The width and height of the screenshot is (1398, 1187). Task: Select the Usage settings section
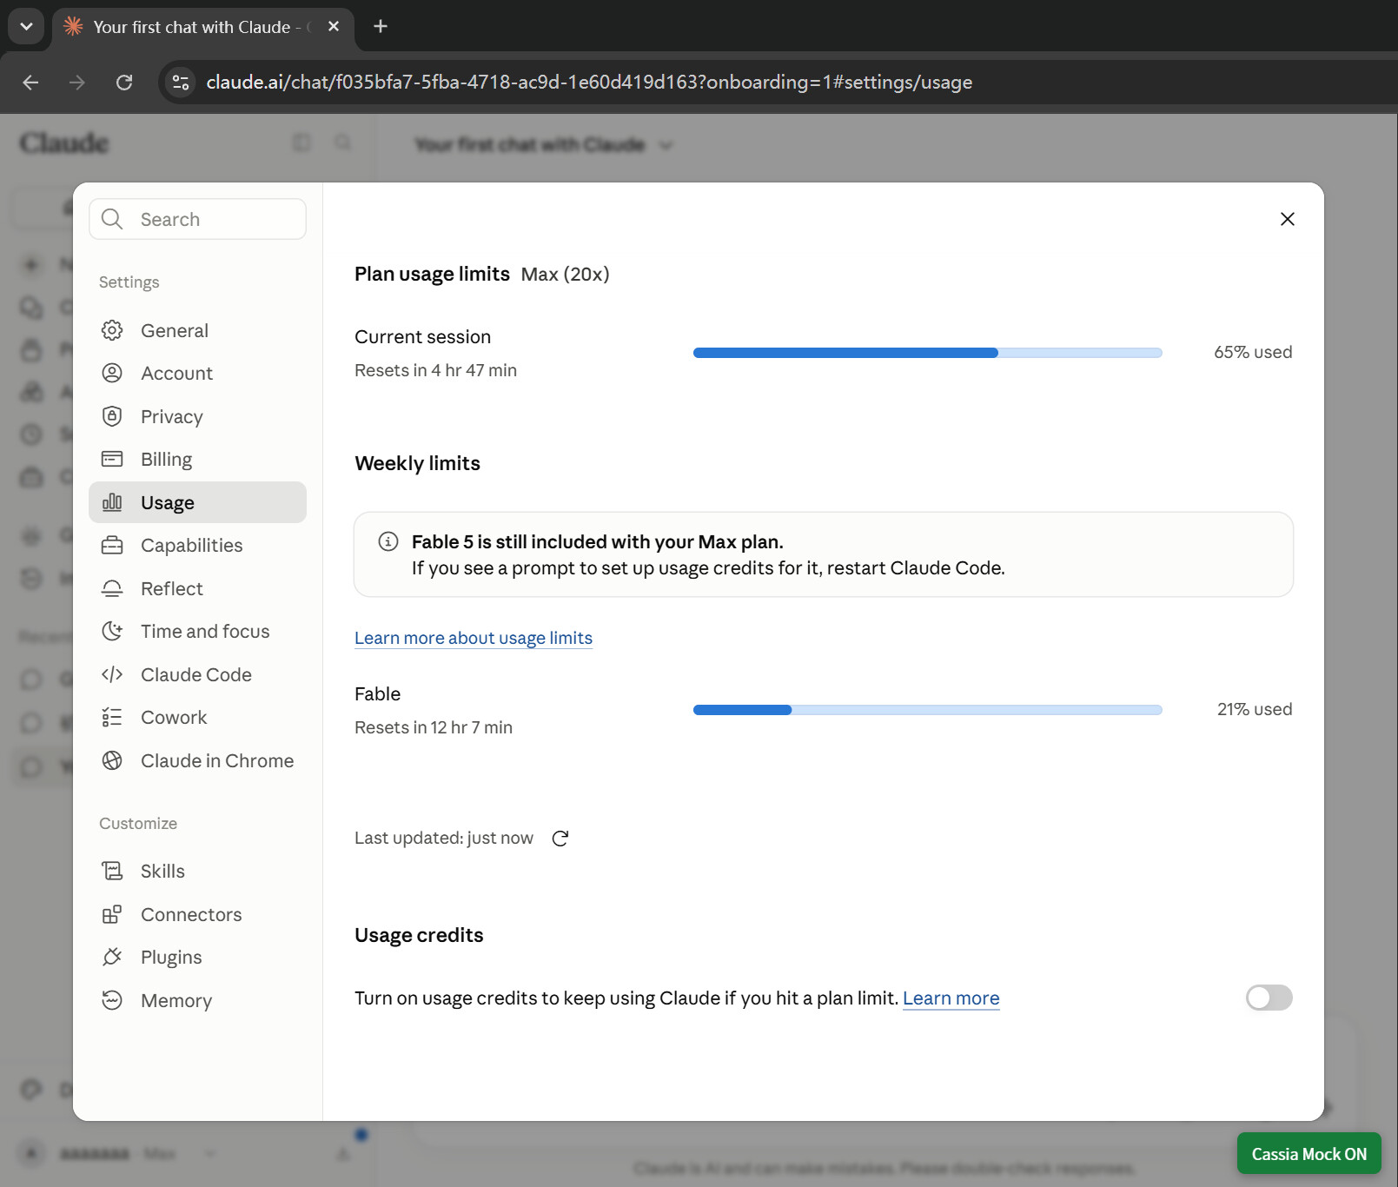[197, 502]
